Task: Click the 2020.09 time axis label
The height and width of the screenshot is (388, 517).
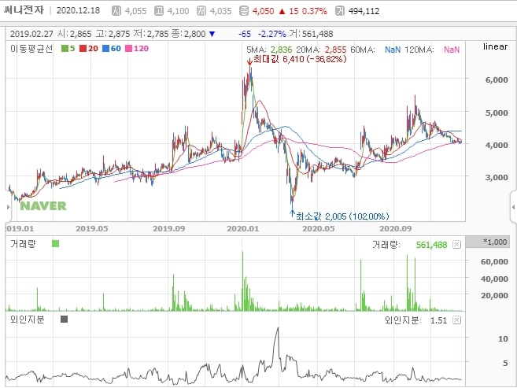Action: [x=395, y=229]
